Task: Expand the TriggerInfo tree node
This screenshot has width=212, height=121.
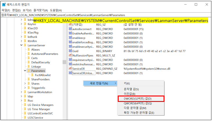Action: (x=25, y=88)
